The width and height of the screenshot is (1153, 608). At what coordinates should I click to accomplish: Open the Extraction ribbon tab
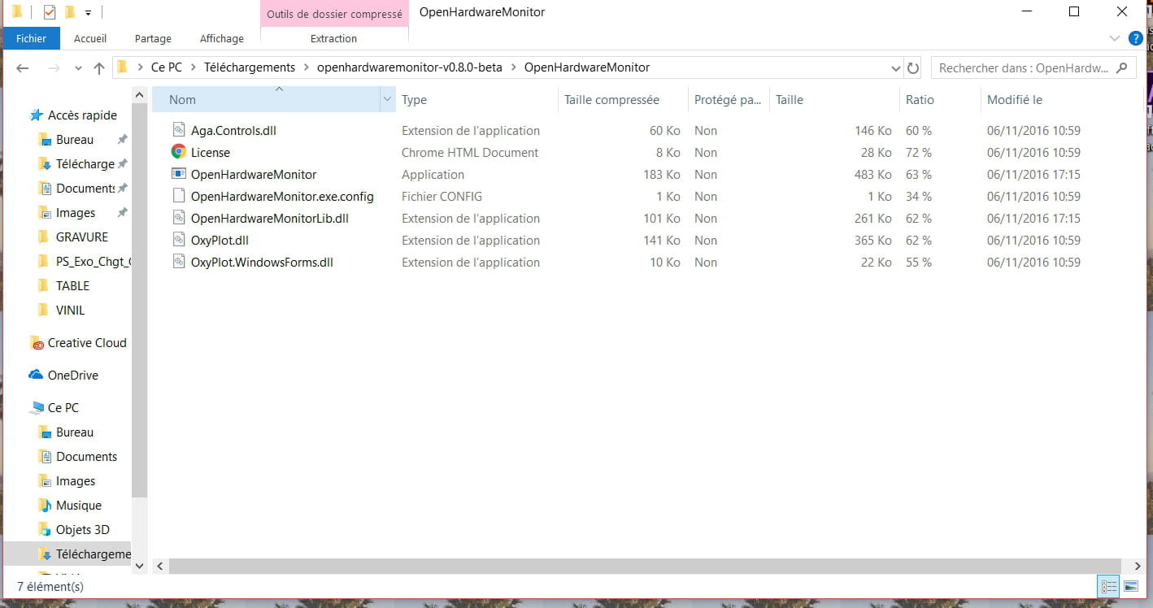333,38
